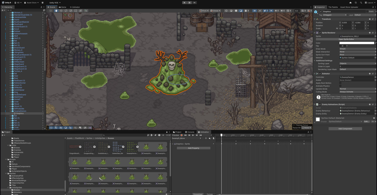Select the Scale tool in scene toolbar
The image size is (377, 195).
(x=71, y=11)
